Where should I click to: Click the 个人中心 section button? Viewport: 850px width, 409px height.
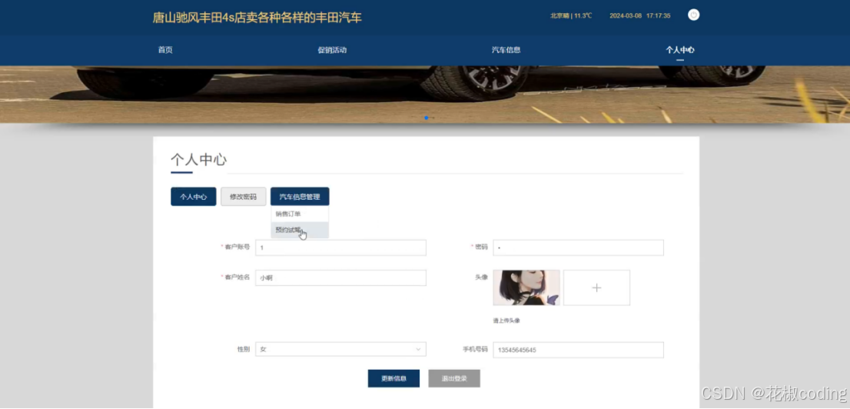click(x=194, y=196)
